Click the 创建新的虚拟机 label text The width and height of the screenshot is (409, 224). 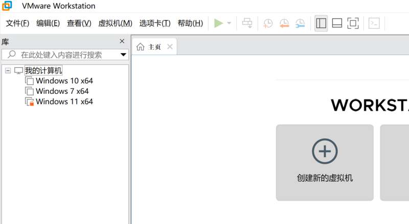tap(325, 178)
